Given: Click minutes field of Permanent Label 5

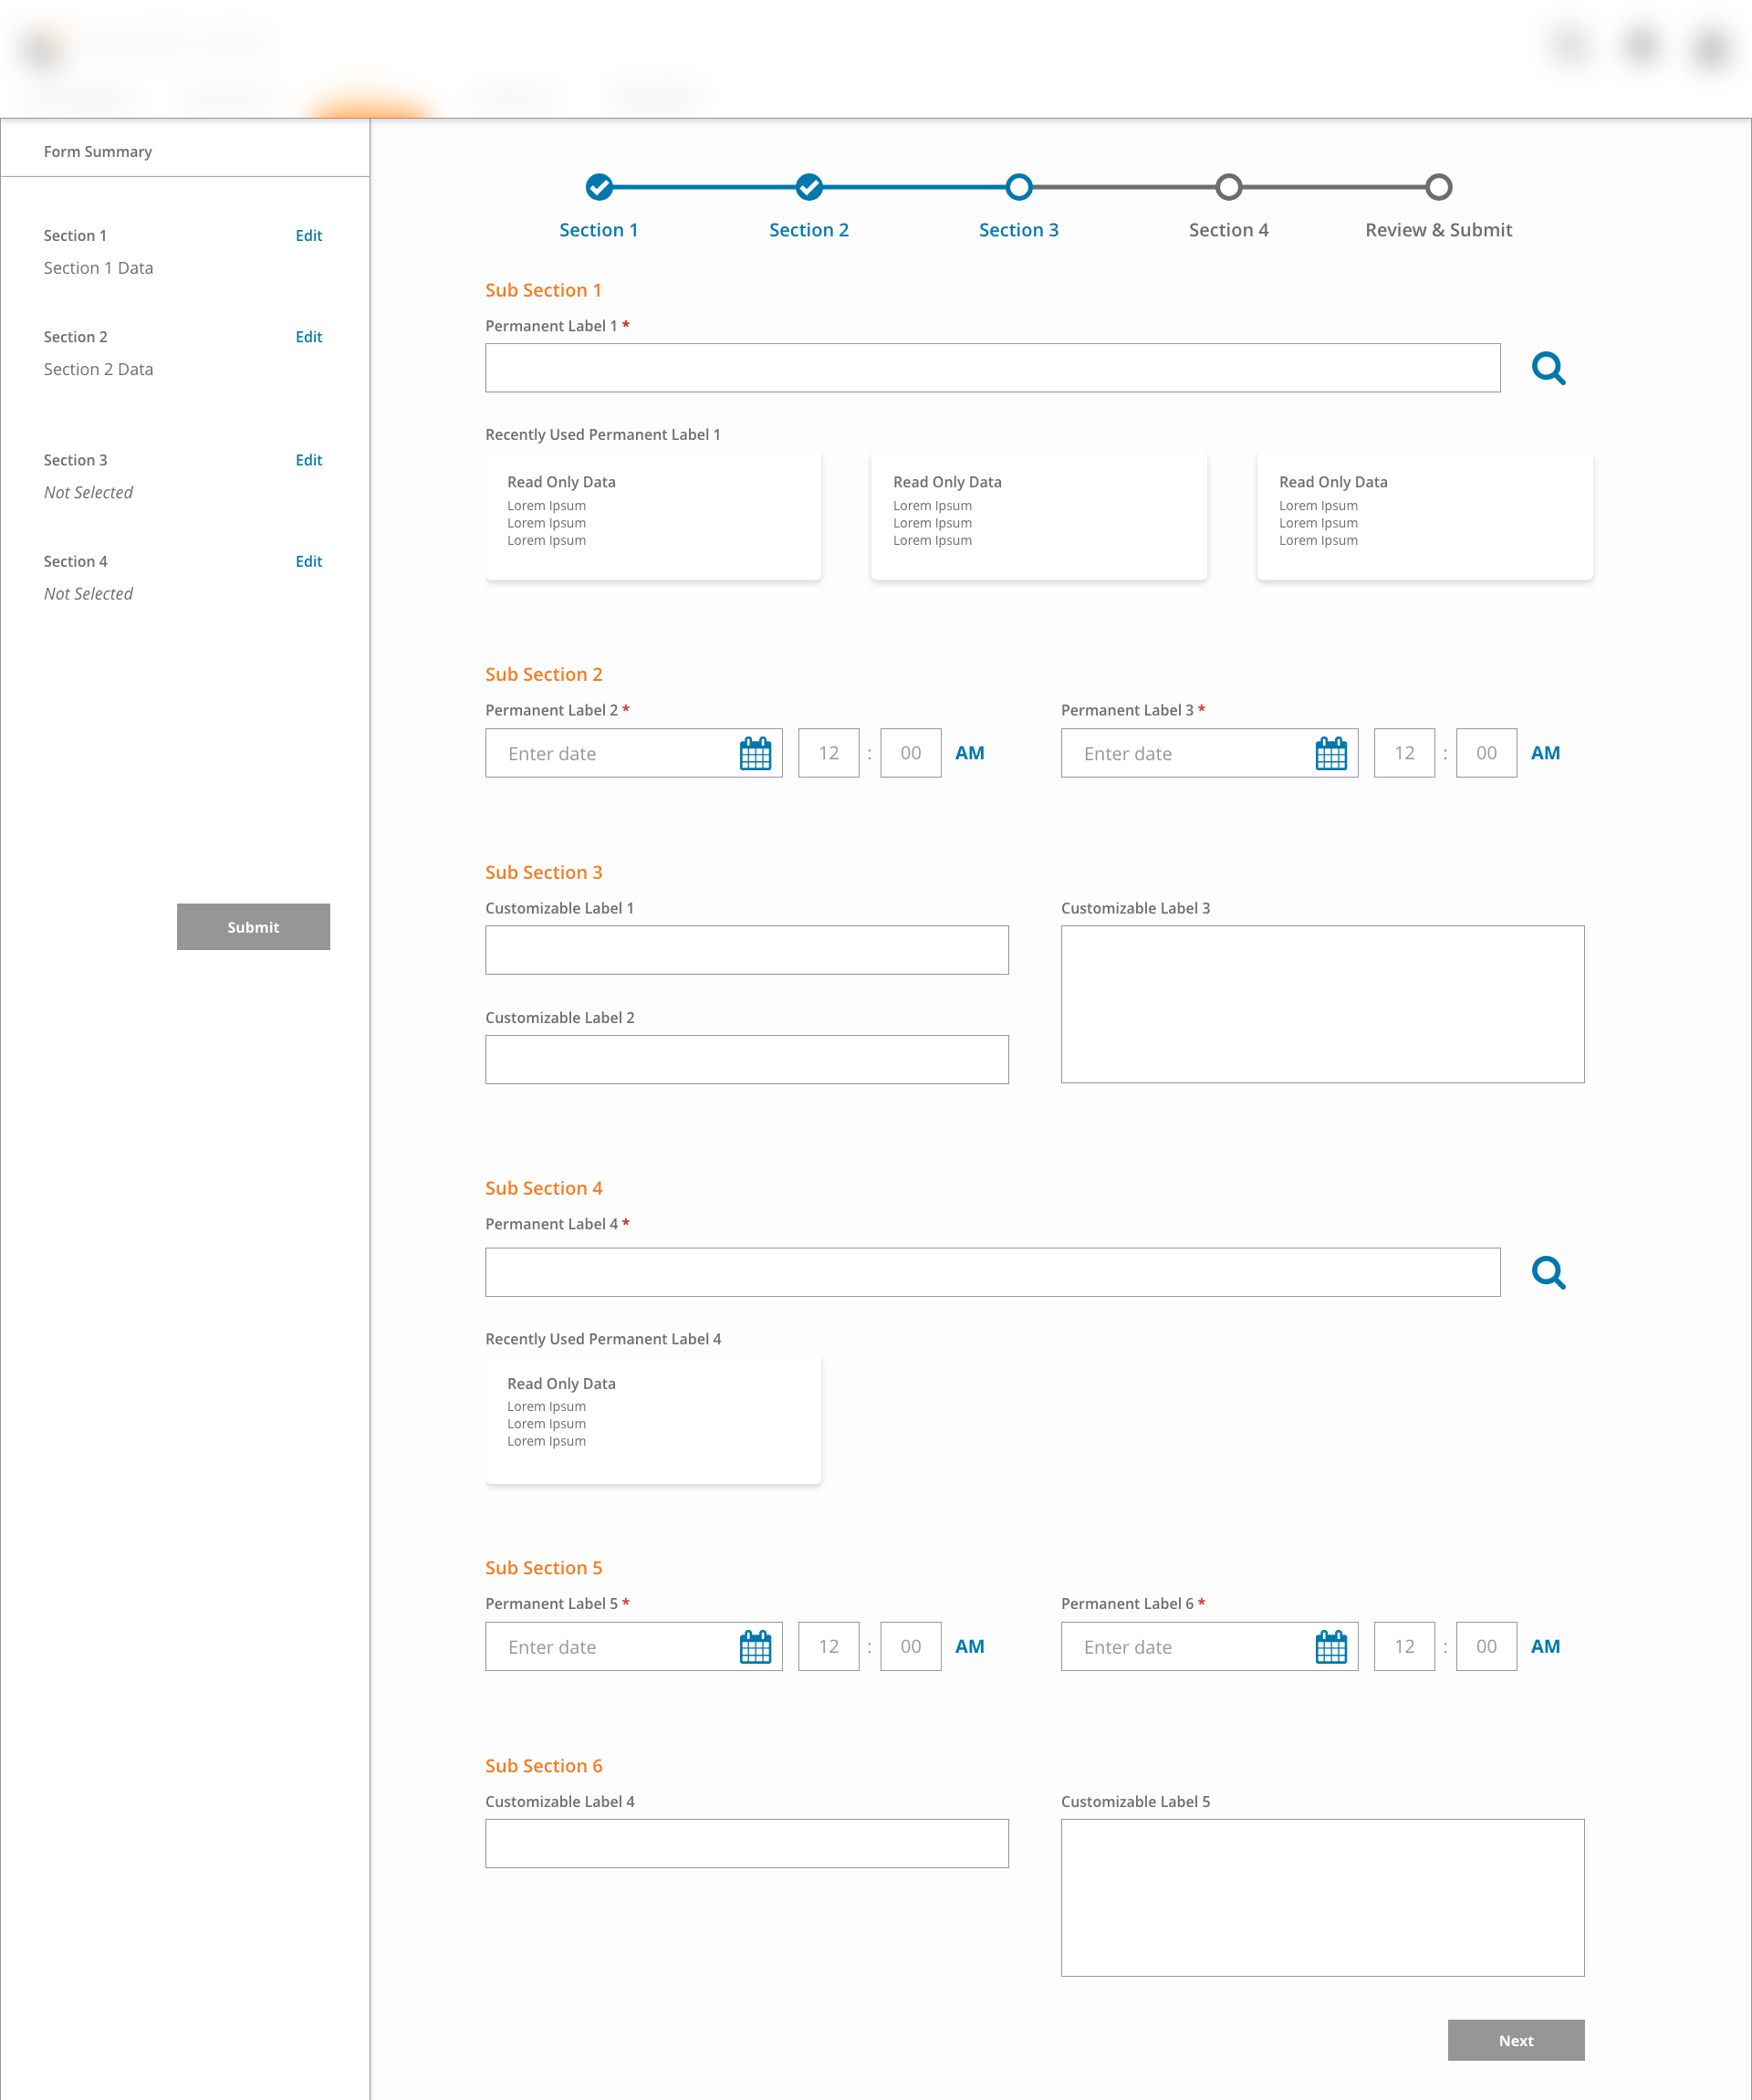Looking at the screenshot, I should [x=910, y=1647].
